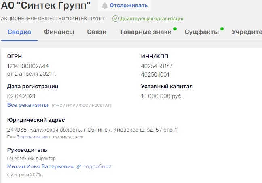Click the full name АКЦИОНЕРНОЕ ОБЩЕСТВО text
This screenshot has height=183, width=262.
(x=53, y=19)
